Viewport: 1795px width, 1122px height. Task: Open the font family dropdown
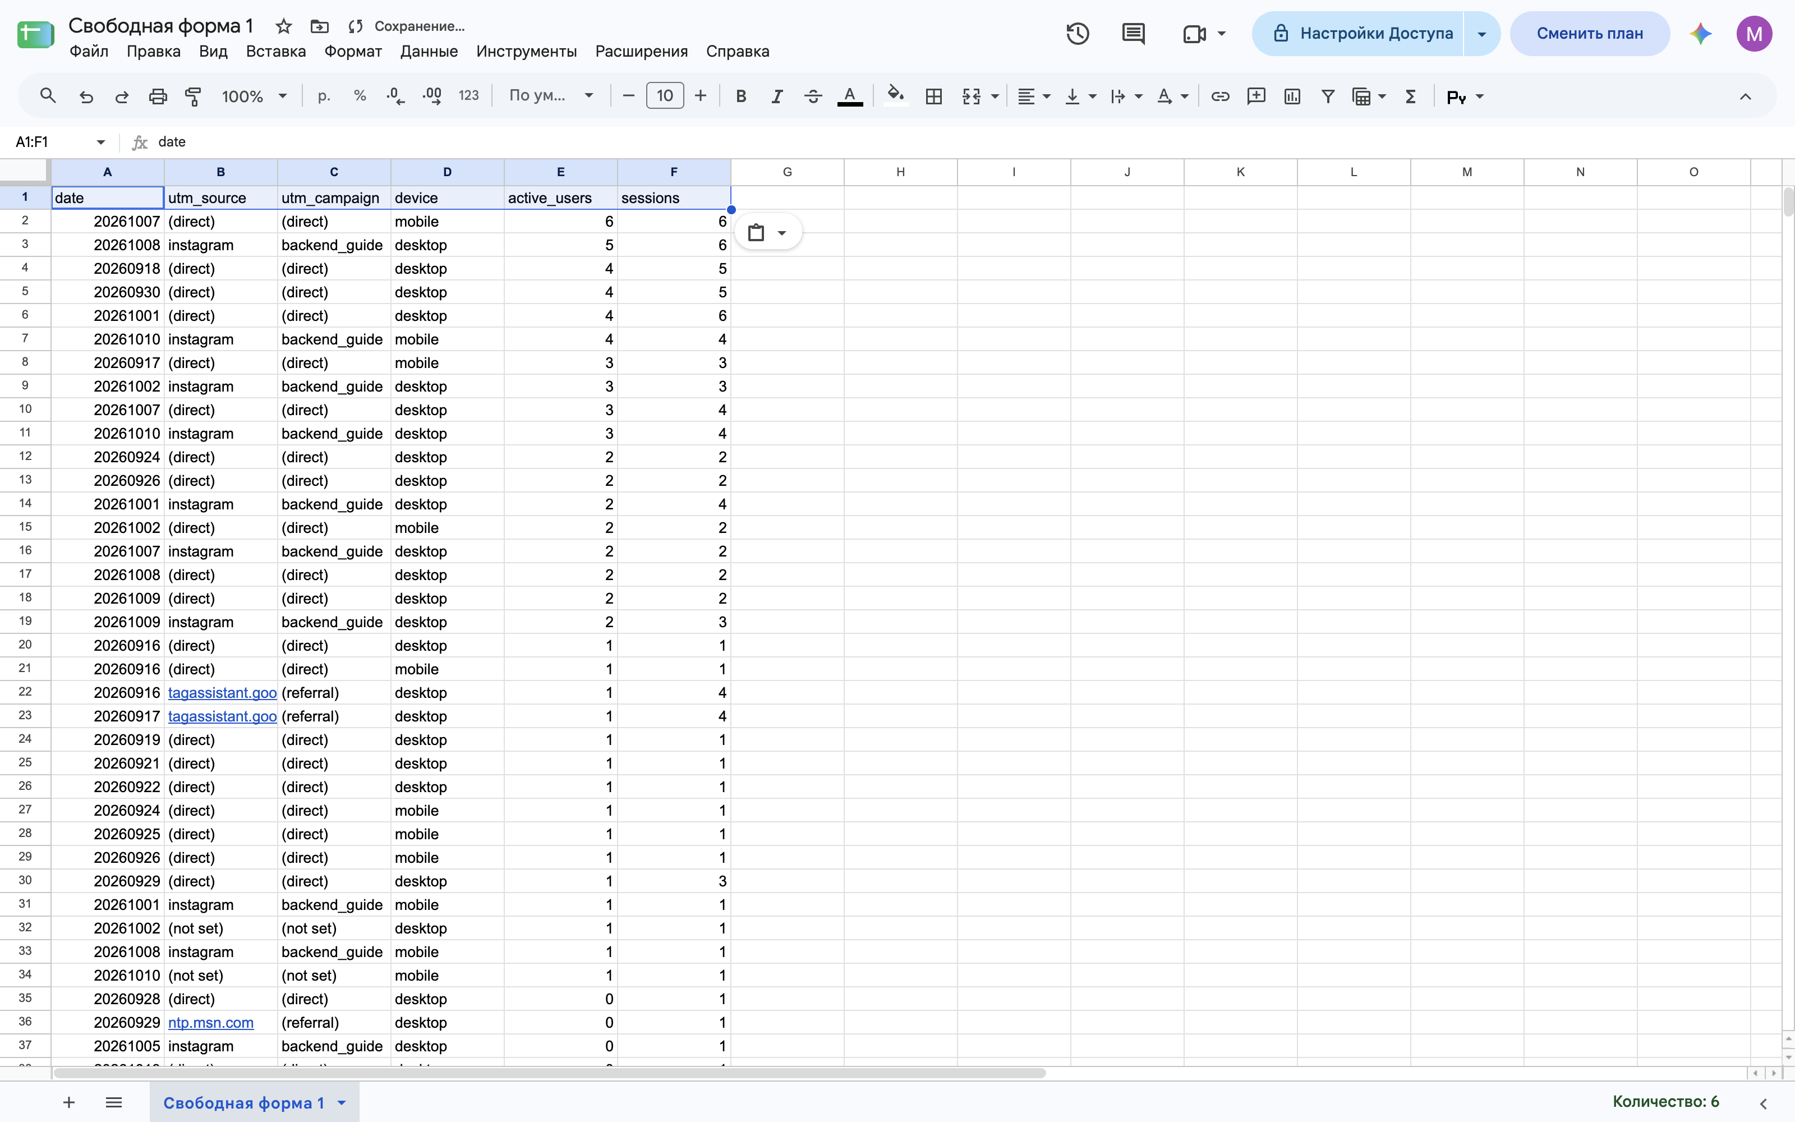[x=550, y=96]
